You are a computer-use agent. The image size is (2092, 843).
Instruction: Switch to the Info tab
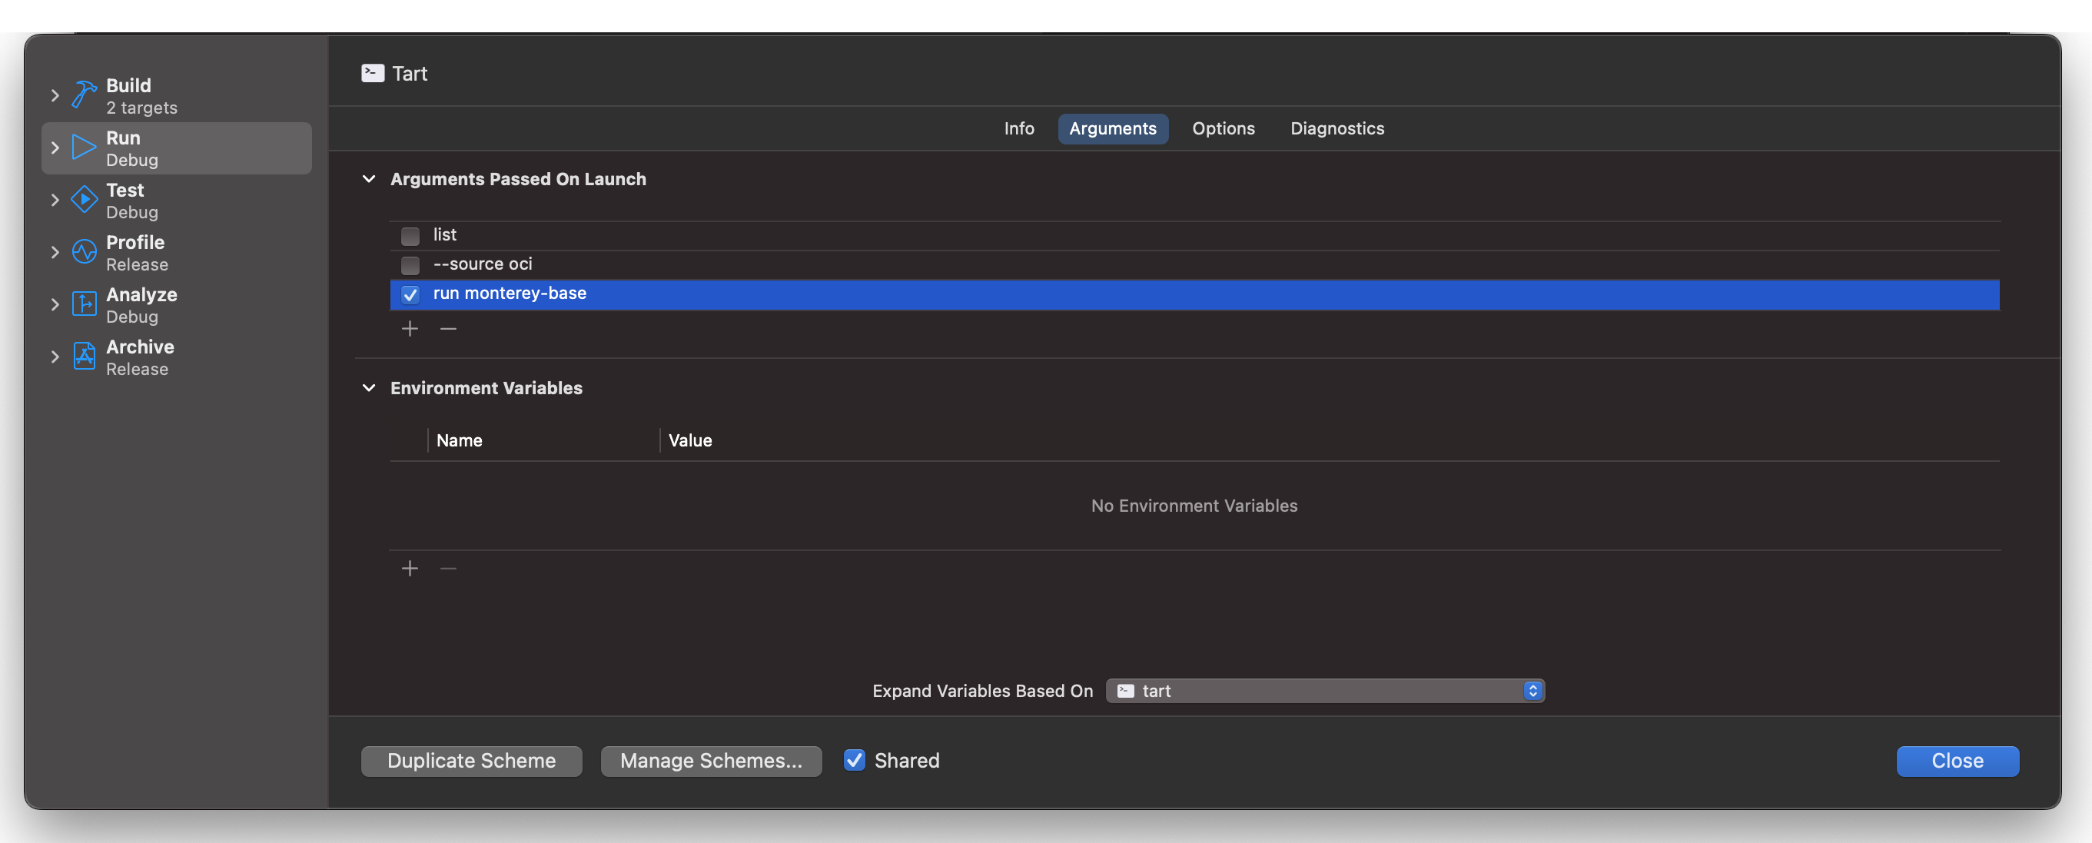[x=1018, y=128]
